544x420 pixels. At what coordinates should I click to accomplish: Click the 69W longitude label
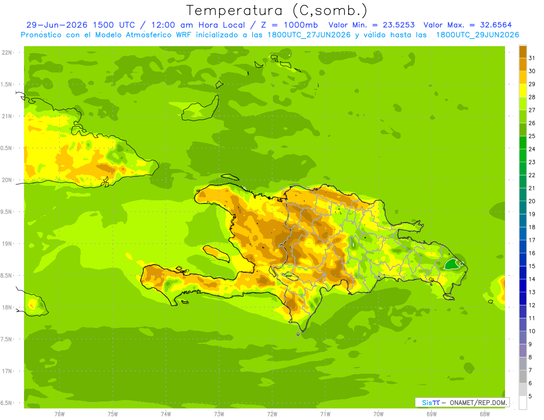(x=432, y=414)
